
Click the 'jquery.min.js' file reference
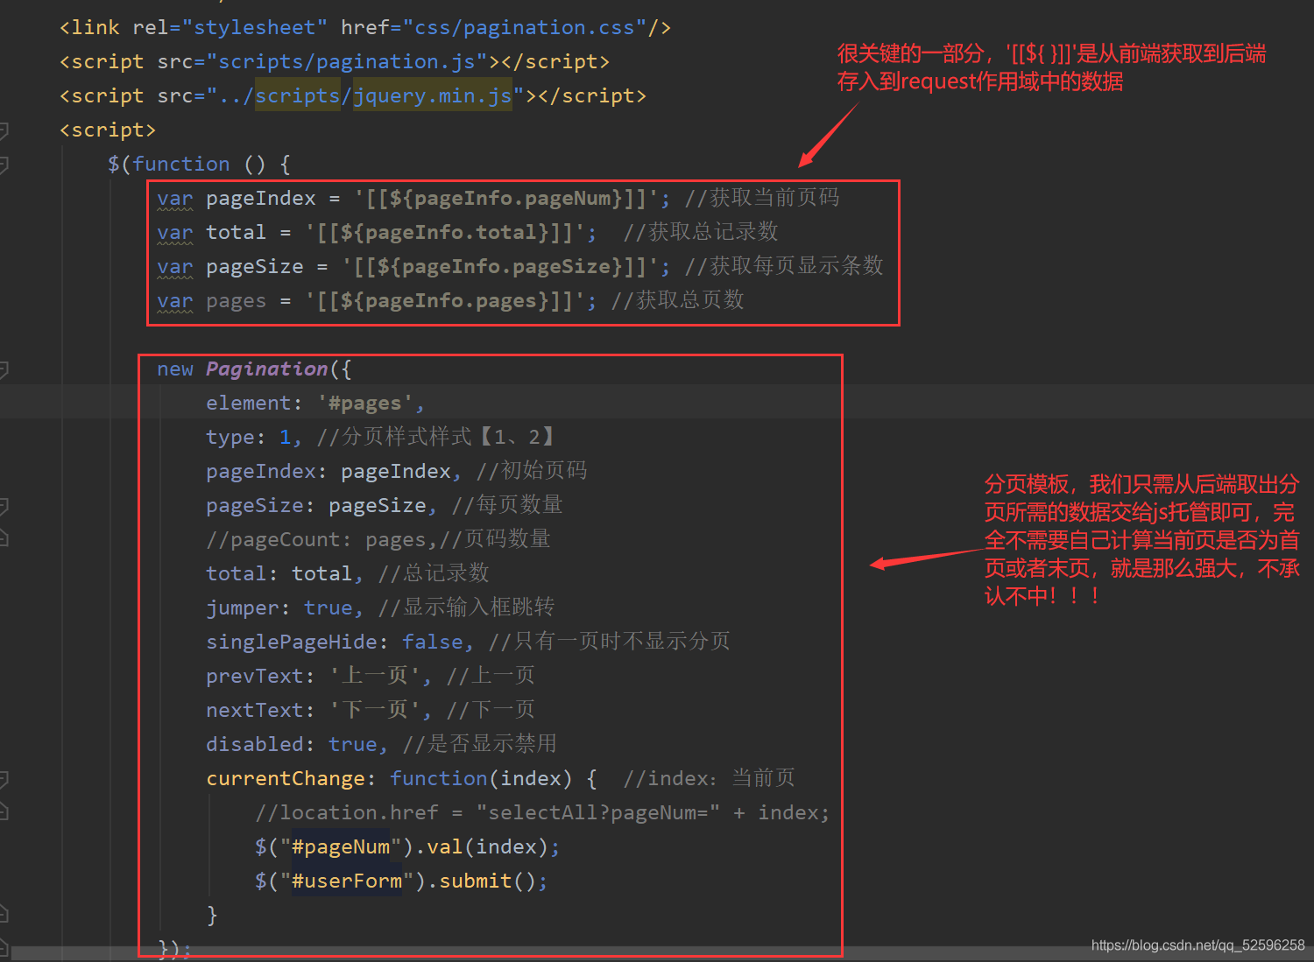pos(433,96)
